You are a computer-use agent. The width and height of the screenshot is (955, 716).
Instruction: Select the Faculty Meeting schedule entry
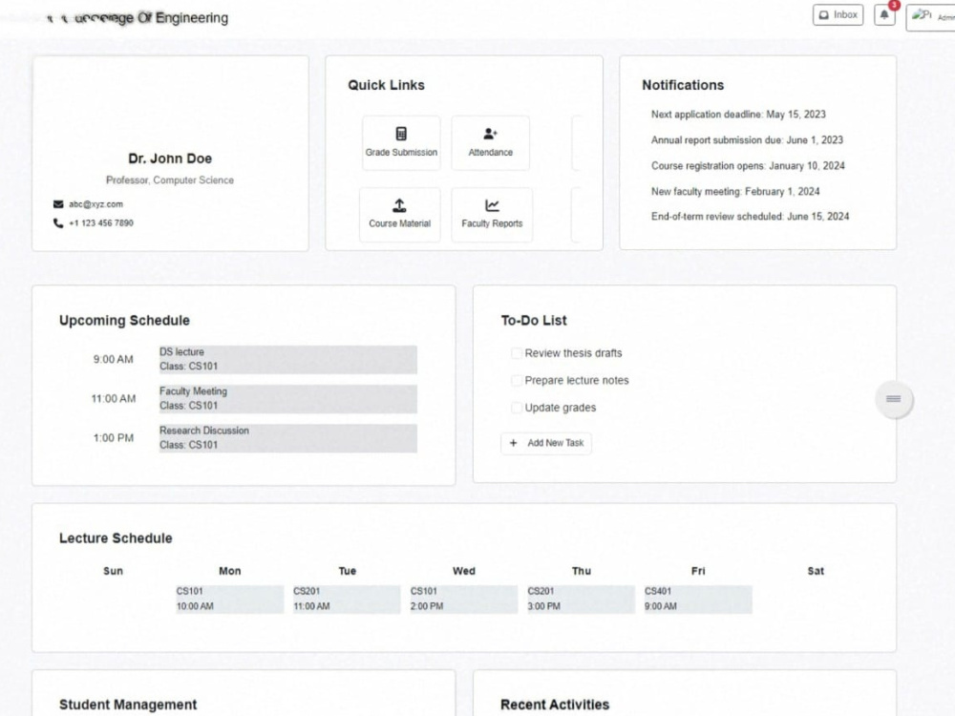[x=288, y=399]
